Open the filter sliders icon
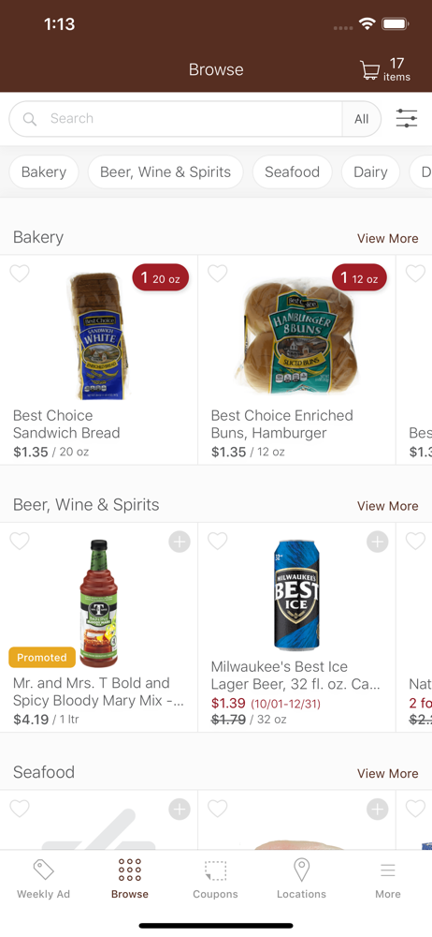The image size is (432, 937). 407,118
